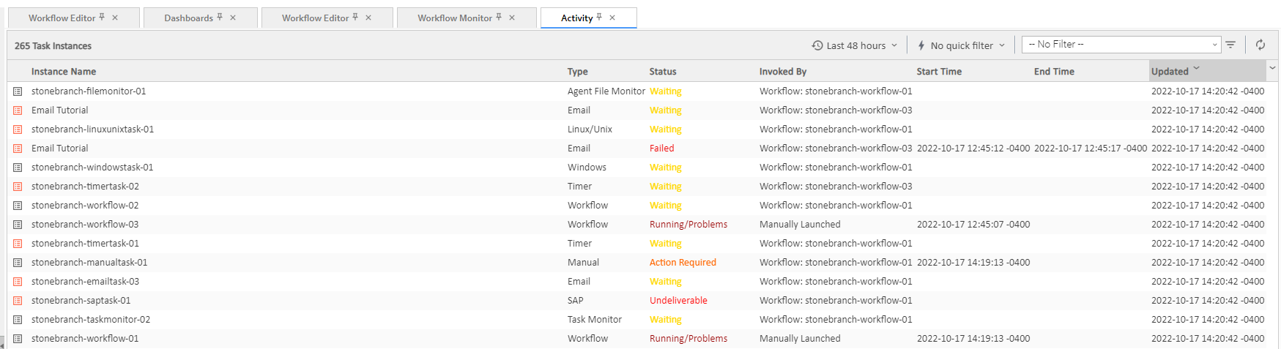Click the row icon next to stonebranch-emailtask-03
The height and width of the screenshot is (349, 1281).
click(x=18, y=282)
